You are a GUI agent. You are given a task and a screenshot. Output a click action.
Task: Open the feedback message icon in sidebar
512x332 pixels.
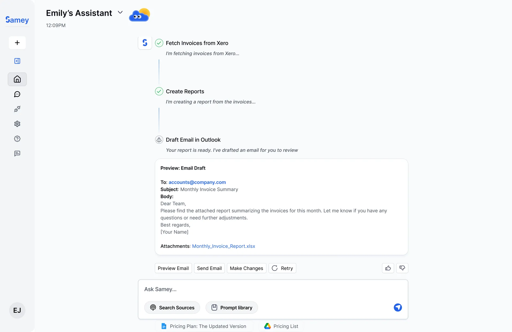(x=17, y=154)
